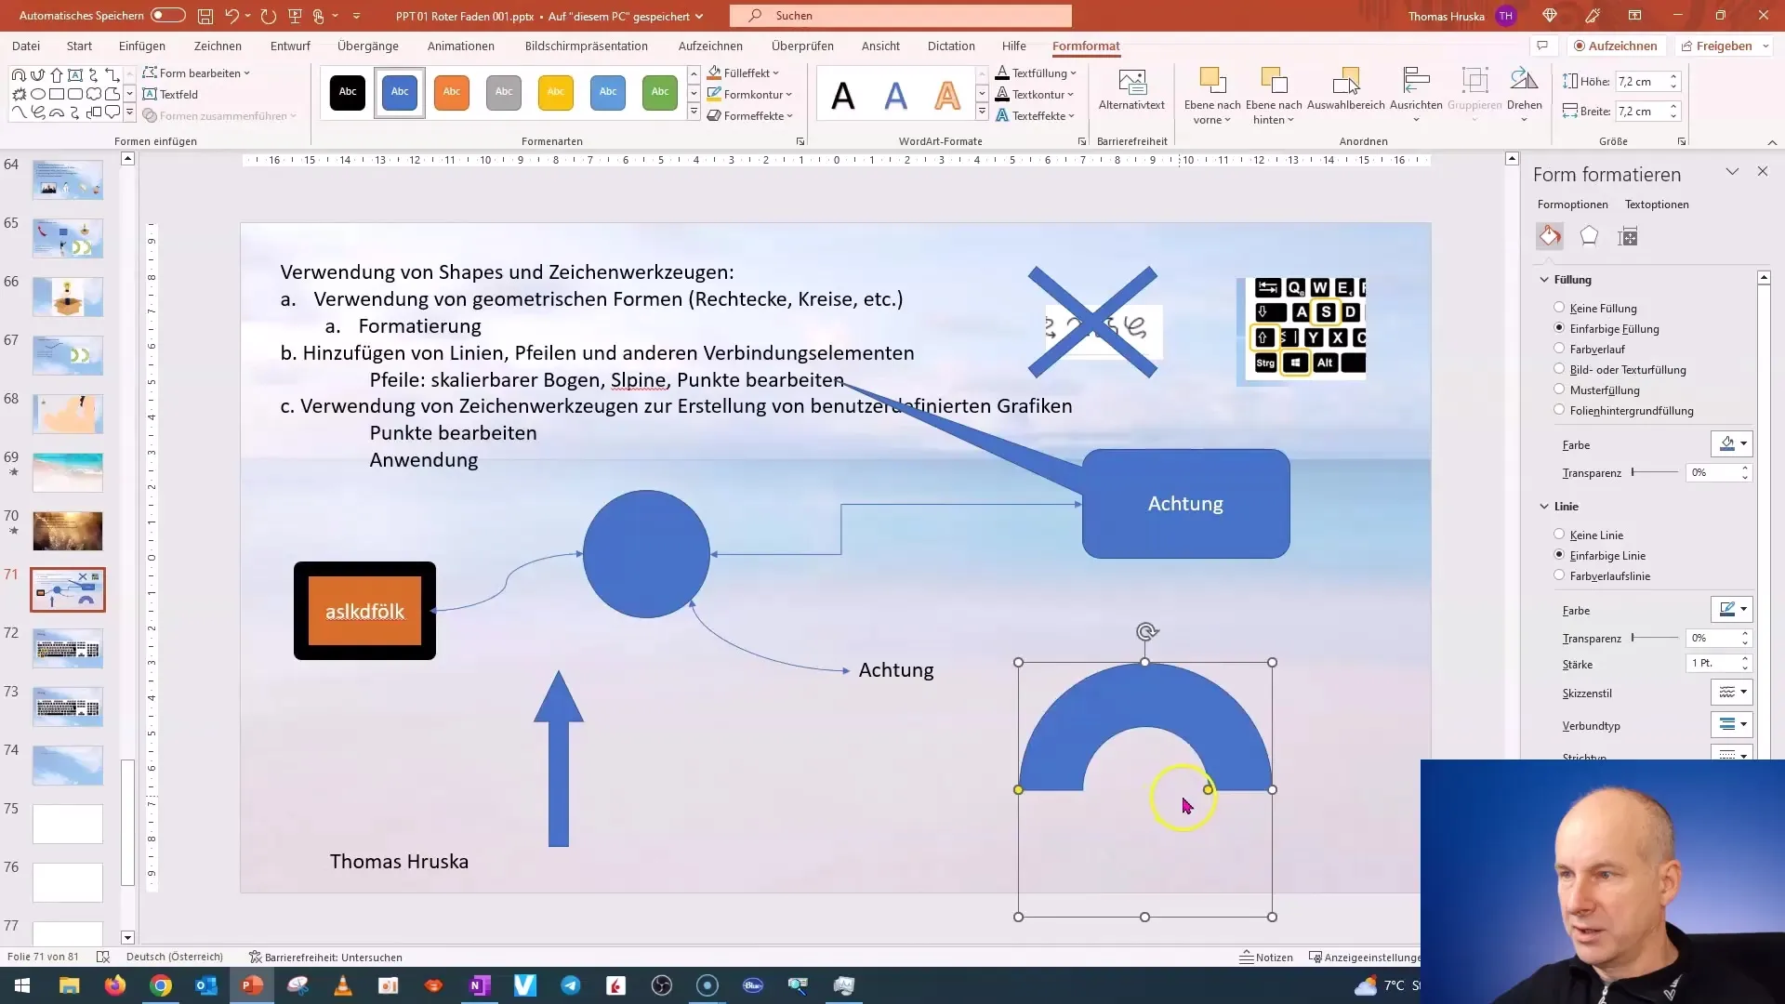Switch to Bildschirmpräsentation tab
The height and width of the screenshot is (1004, 1785).
[587, 46]
